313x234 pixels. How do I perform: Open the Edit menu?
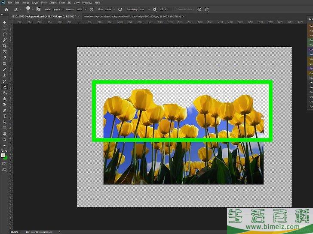[x=17, y=3]
